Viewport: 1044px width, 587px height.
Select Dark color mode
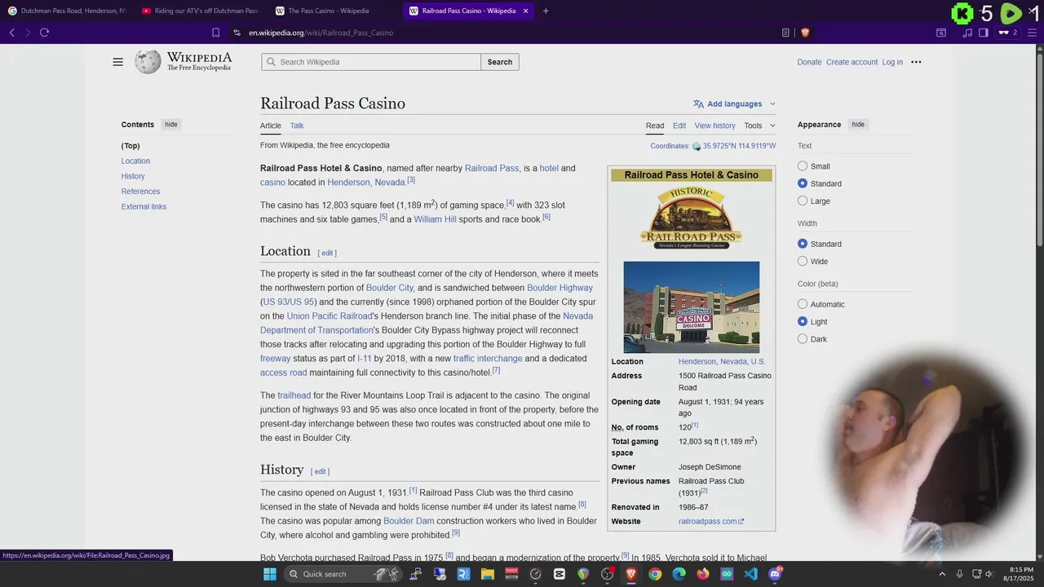coord(803,338)
